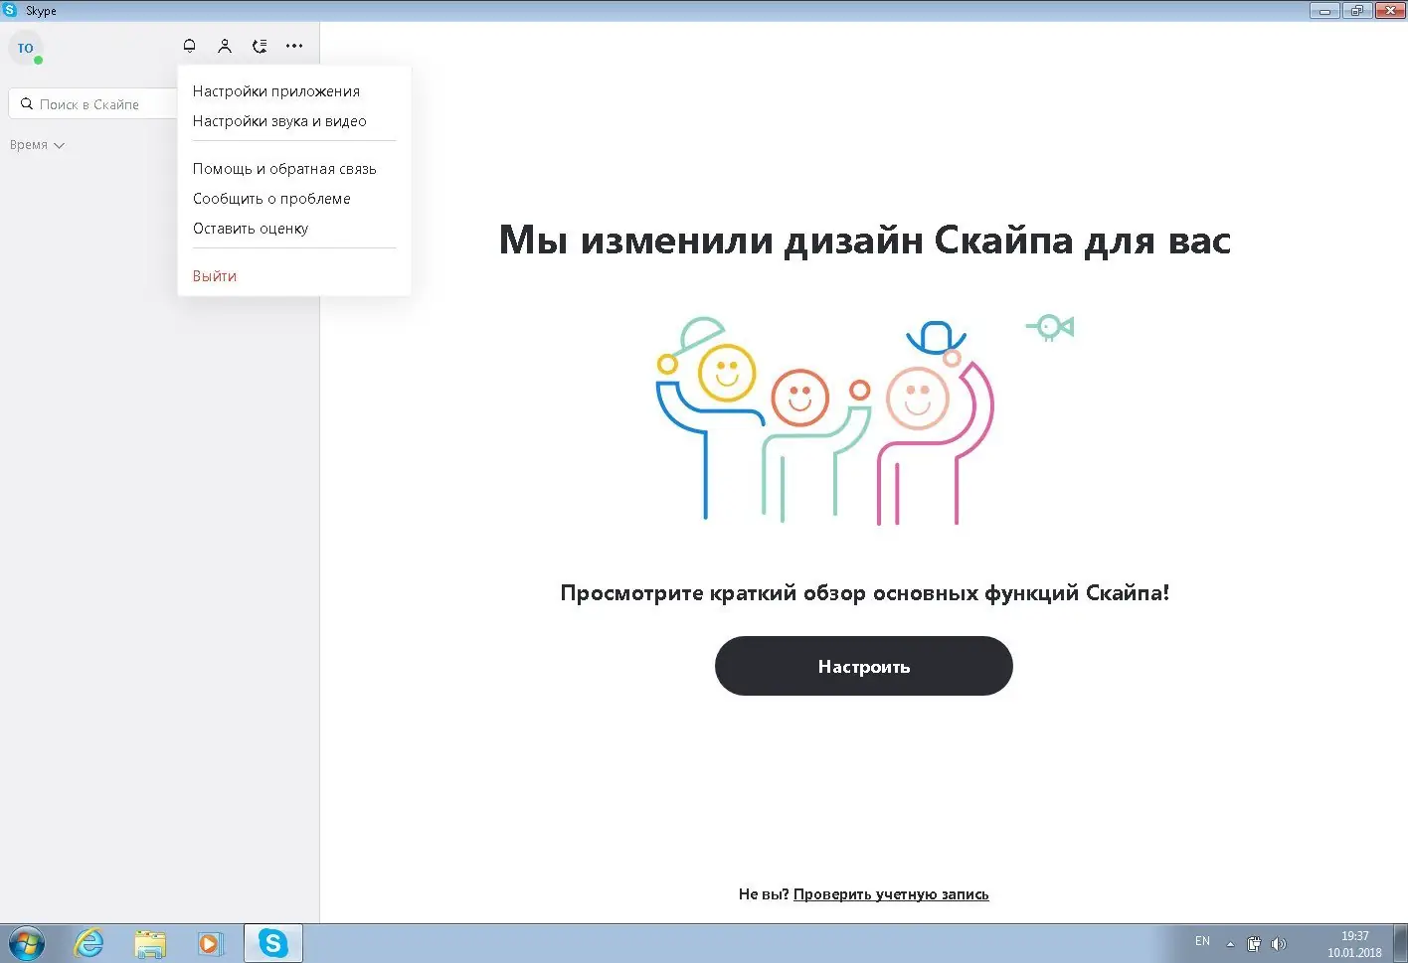Select Настройки приложения menu entry

coord(276,90)
